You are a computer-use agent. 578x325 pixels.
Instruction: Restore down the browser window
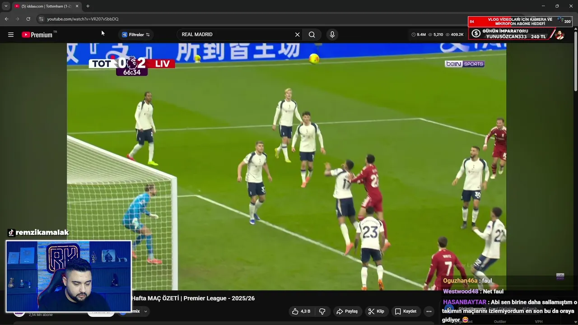(x=557, y=6)
